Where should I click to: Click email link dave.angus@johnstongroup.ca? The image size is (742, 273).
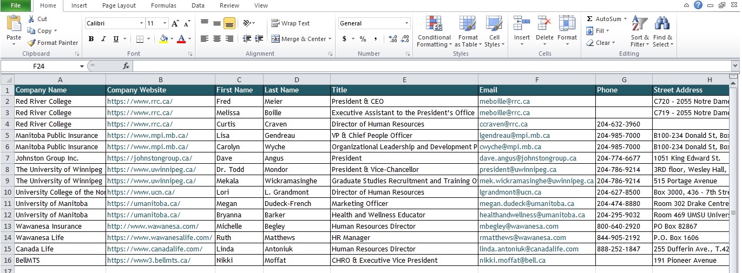click(528, 158)
